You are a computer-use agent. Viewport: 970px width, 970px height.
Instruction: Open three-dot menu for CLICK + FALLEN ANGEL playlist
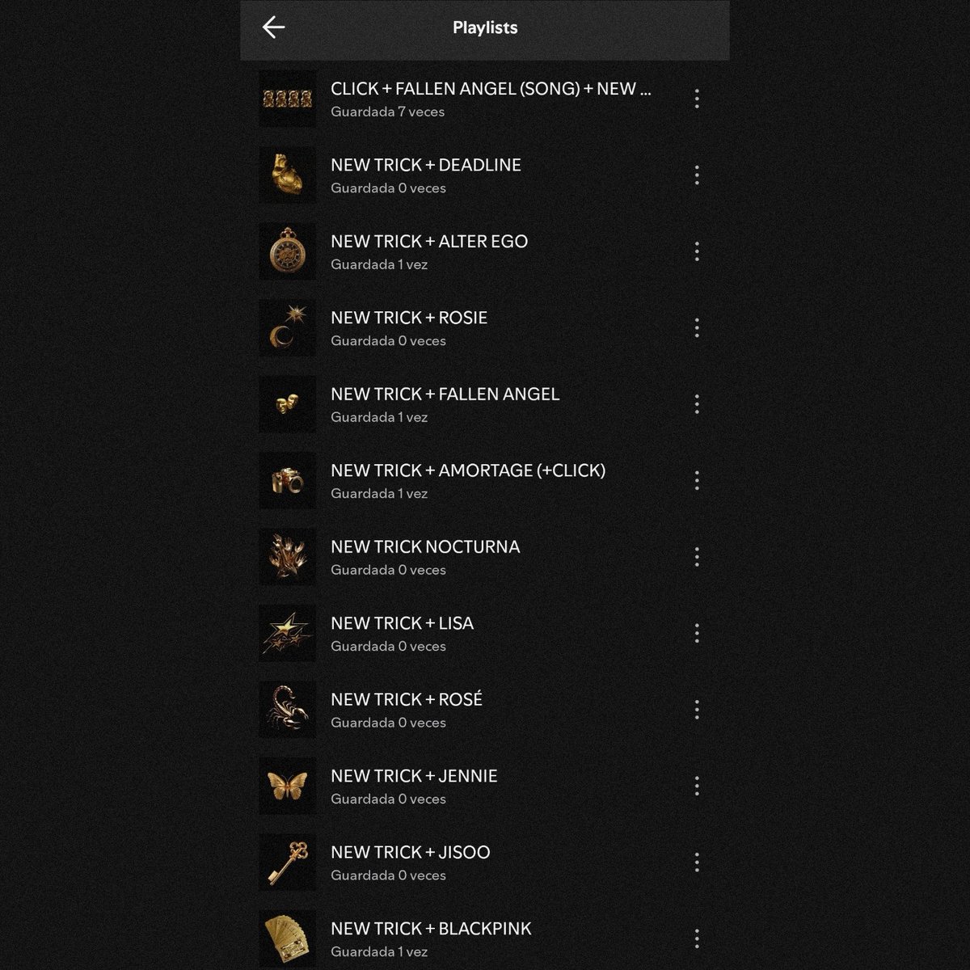pos(697,99)
